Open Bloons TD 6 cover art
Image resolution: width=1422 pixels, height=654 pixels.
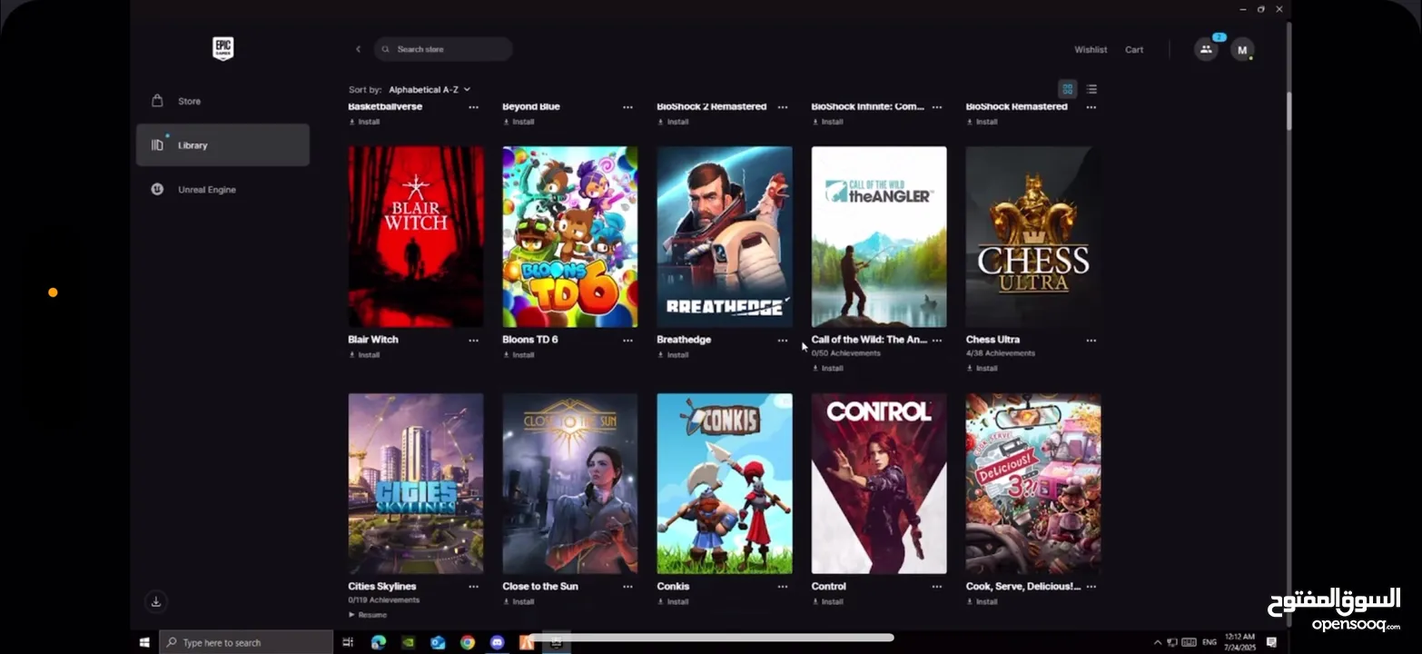[x=570, y=237]
